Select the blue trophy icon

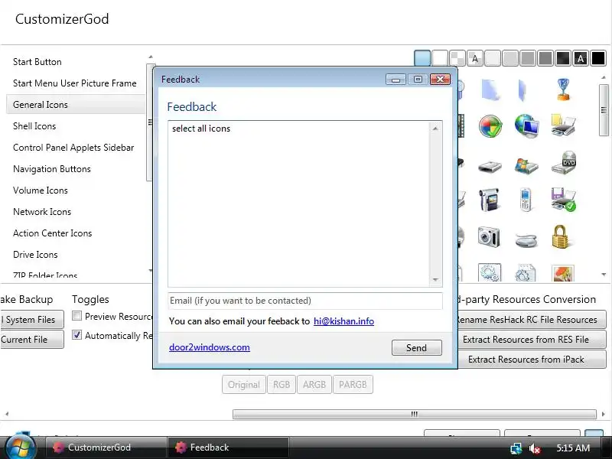click(563, 90)
